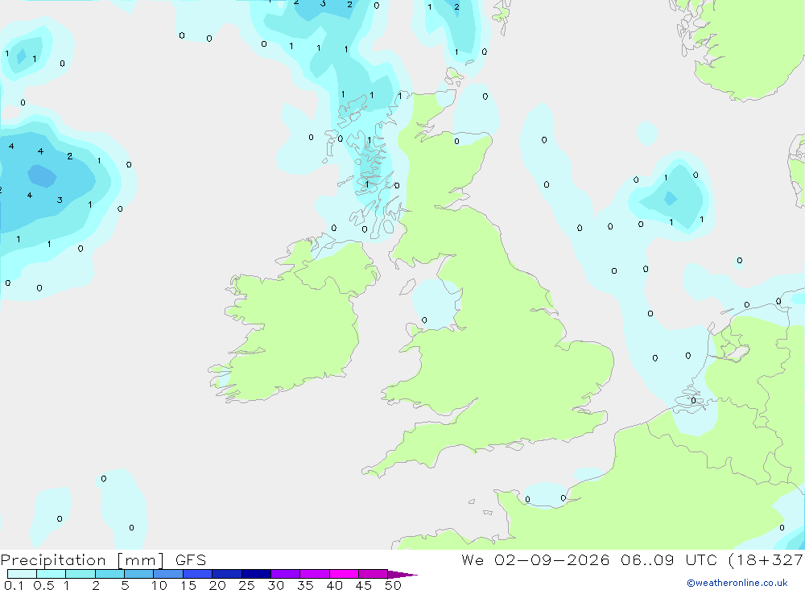Viewport: 805px width, 590px height.
Task: Click the legend swatch between 10 and 15
Action: point(168,574)
